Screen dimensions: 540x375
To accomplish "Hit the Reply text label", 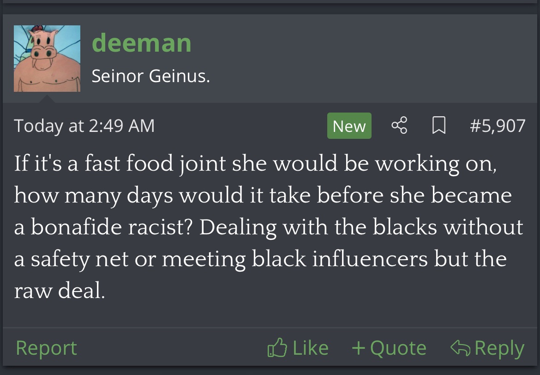I will tap(499, 348).
